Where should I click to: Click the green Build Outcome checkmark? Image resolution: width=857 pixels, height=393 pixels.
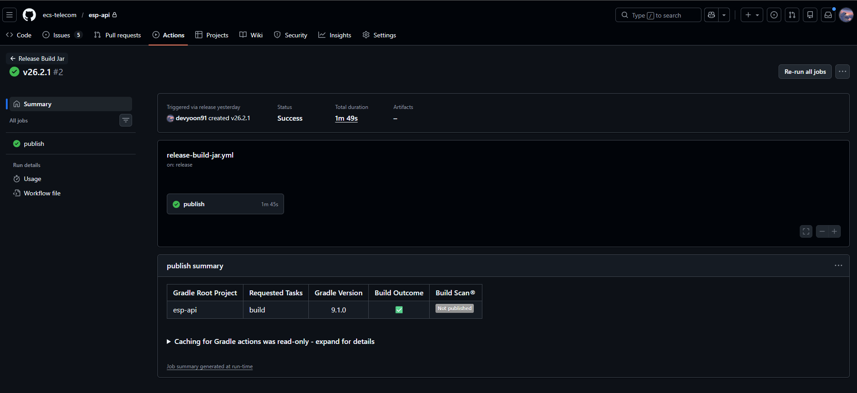tap(399, 310)
